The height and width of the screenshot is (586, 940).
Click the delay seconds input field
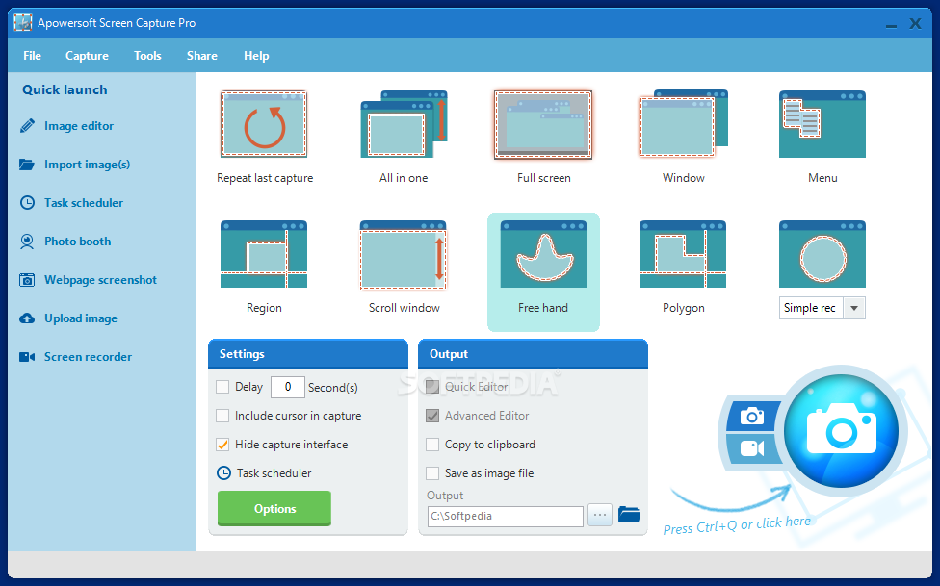click(x=288, y=387)
